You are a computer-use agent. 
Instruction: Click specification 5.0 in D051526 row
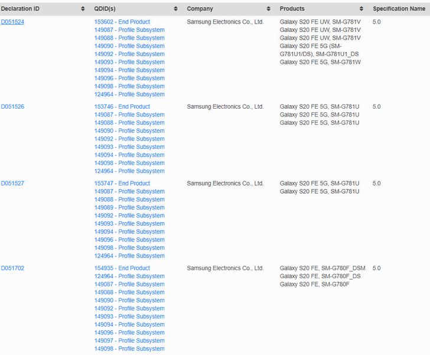coord(376,107)
